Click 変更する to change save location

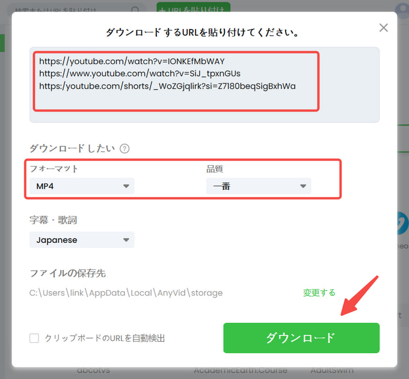pos(319,293)
